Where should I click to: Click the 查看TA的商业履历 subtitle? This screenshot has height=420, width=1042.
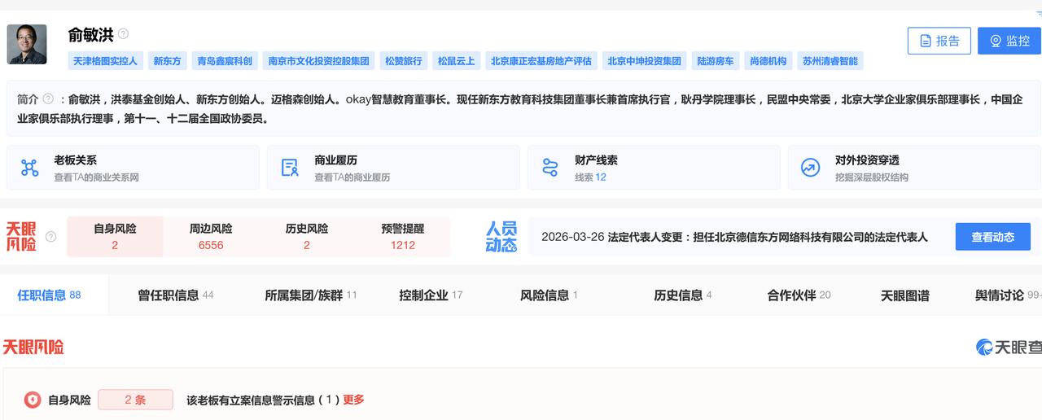[x=352, y=177]
